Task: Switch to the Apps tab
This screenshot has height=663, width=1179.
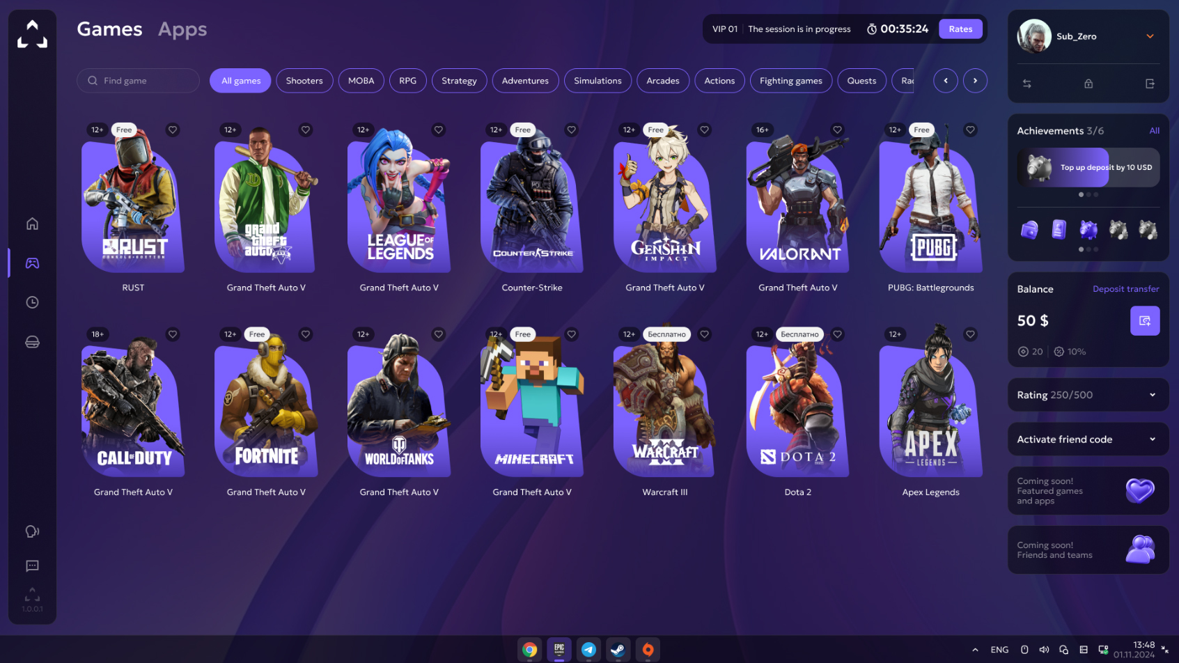Action: pos(182,29)
